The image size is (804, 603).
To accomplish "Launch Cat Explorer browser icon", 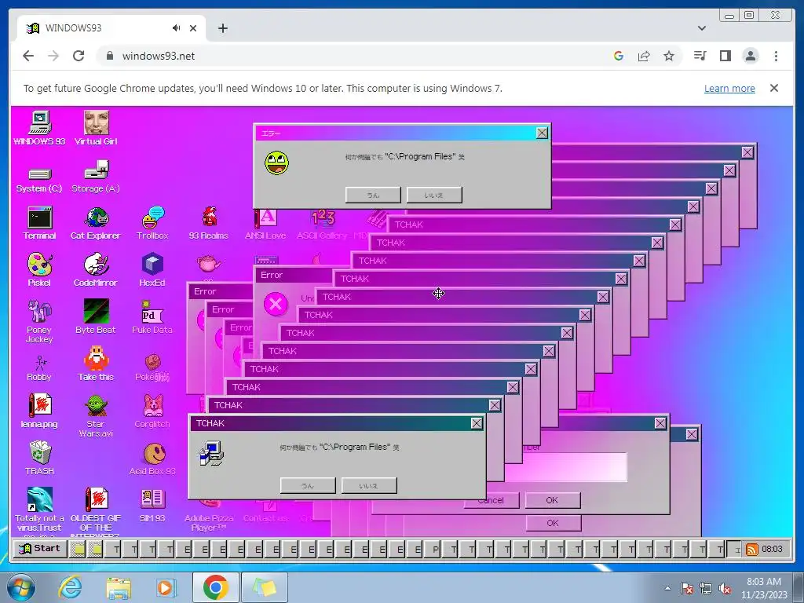I will [x=96, y=223].
